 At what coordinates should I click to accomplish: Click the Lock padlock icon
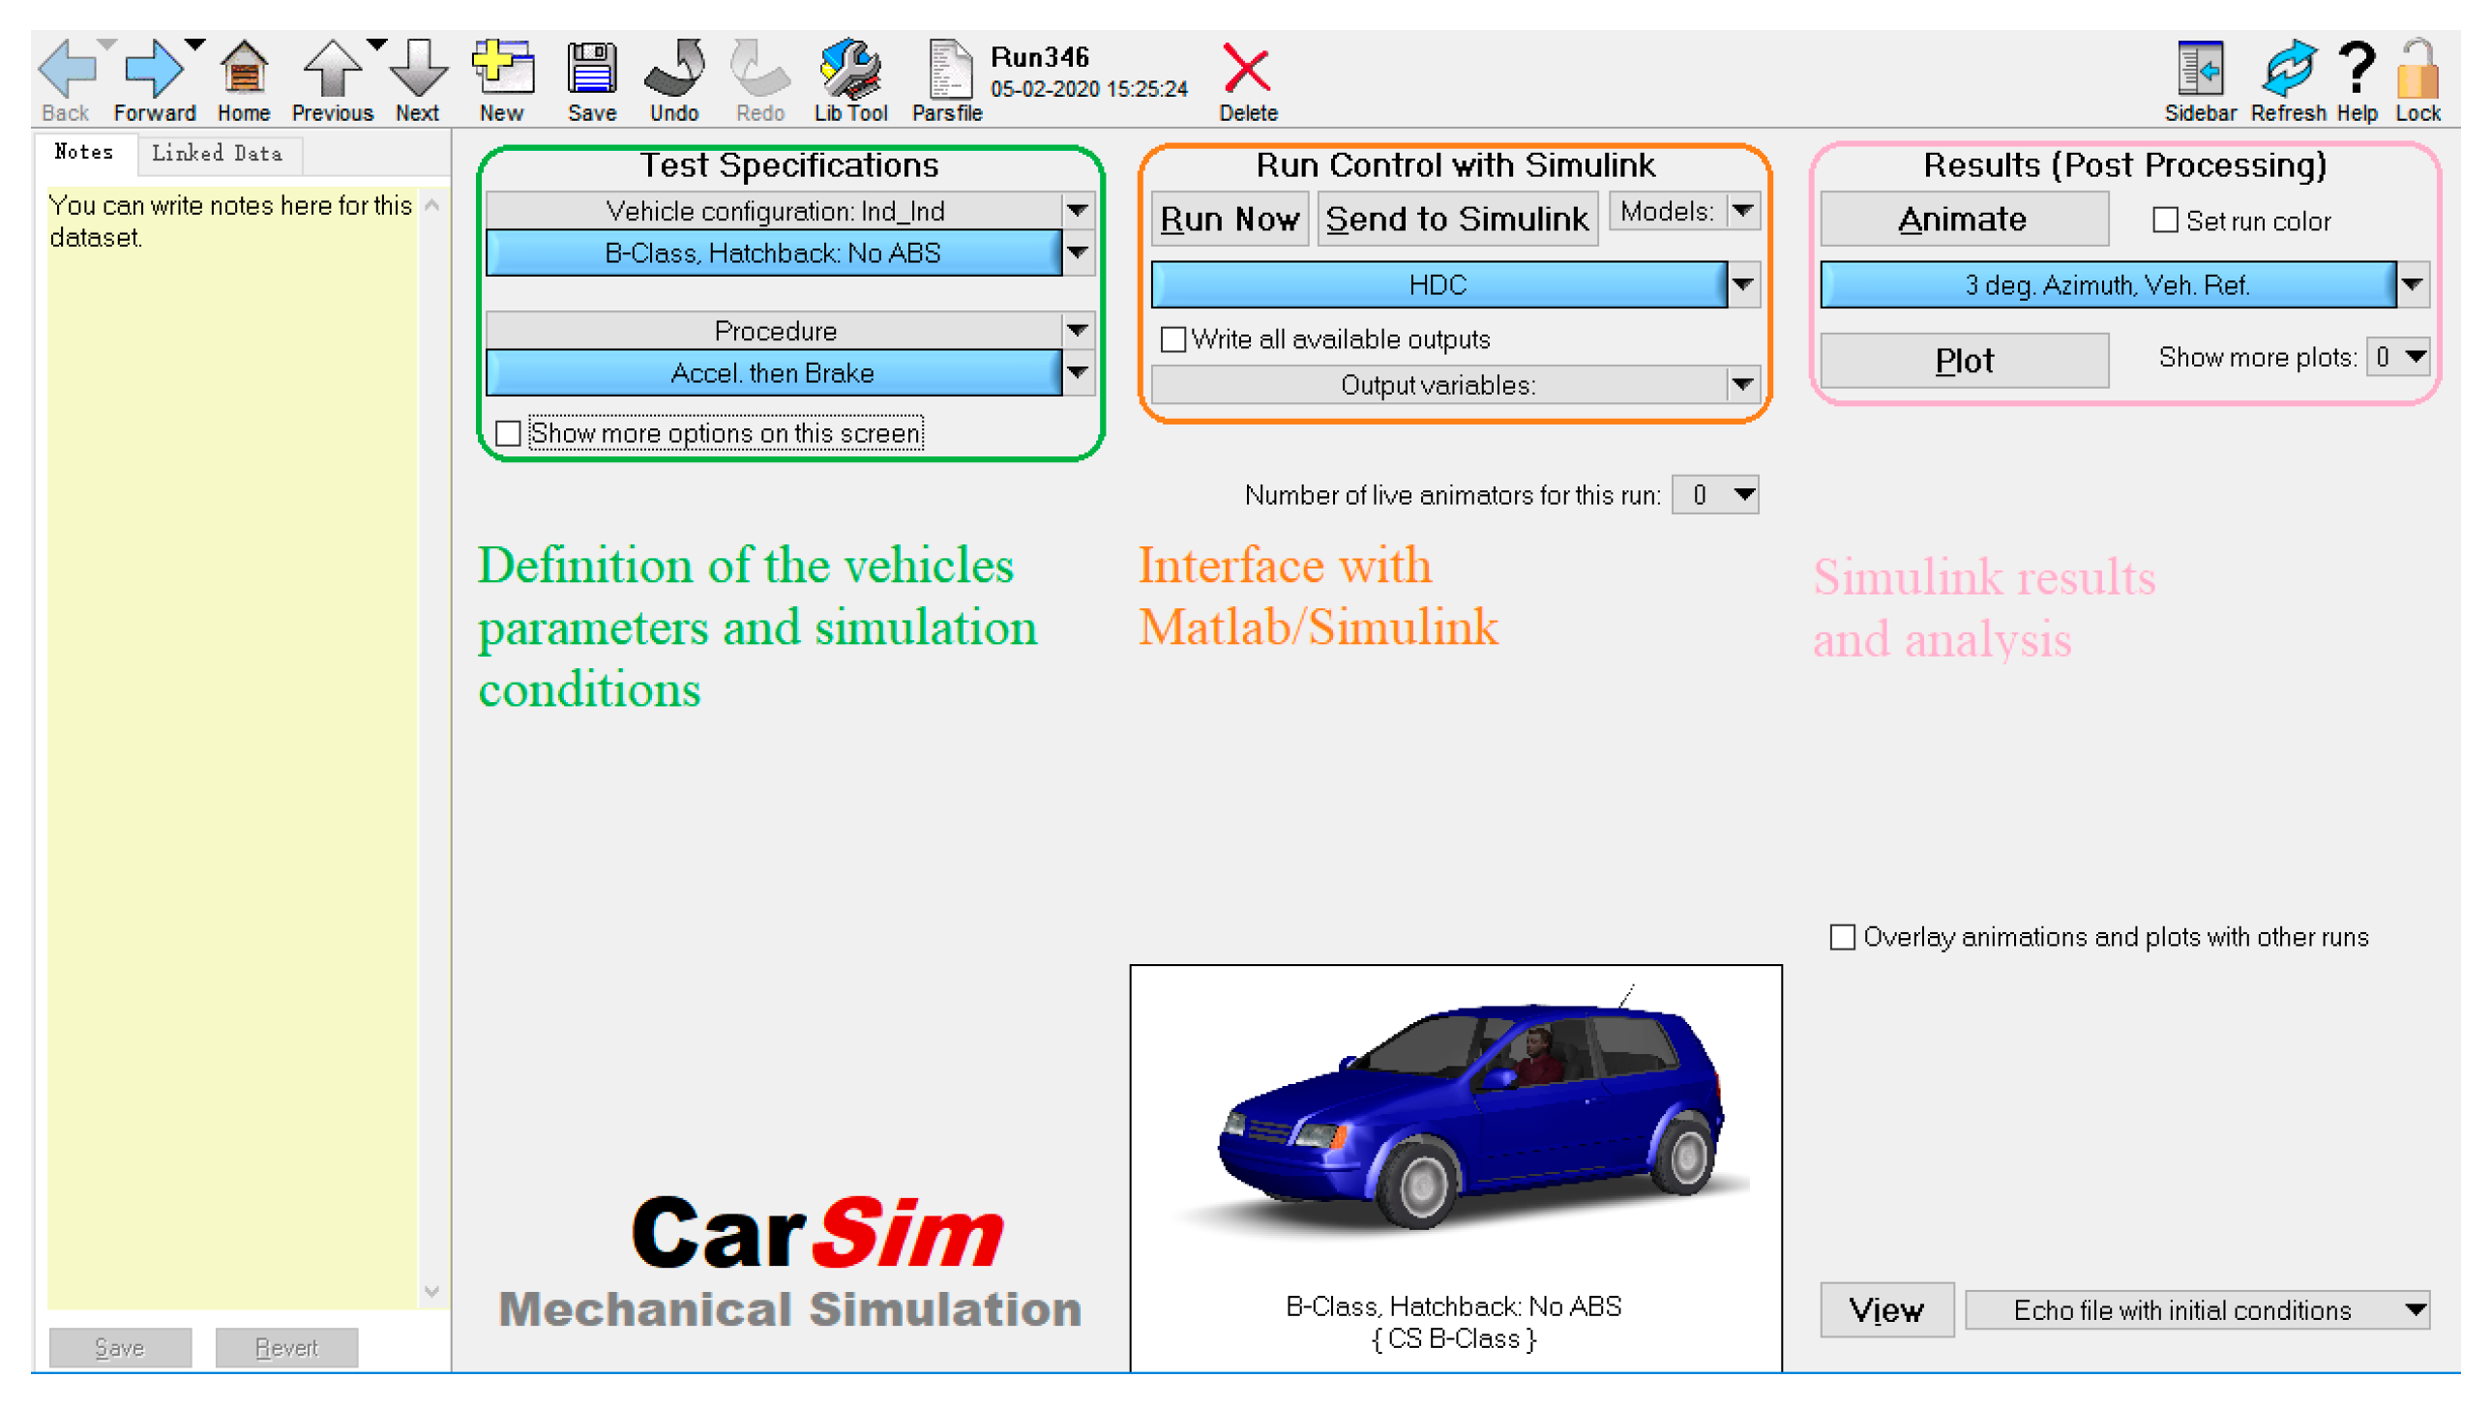(x=2417, y=70)
